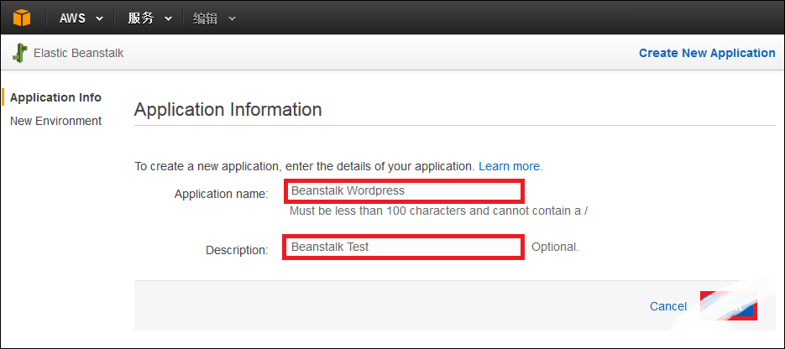Screen dimensions: 785x349
Task: Click the 'Must be less than 100 characters' hint
Action: click(x=438, y=211)
